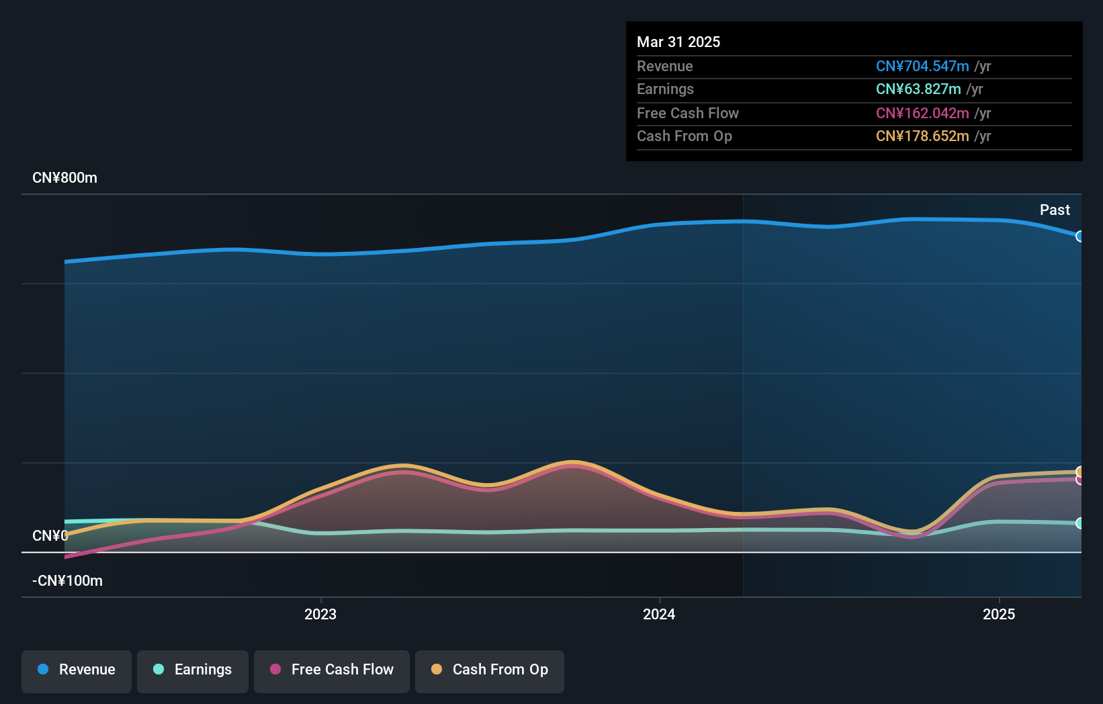Click the 2025 x-axis label
The width and height of the screenshot is (1103, 704).
point(999,614)
